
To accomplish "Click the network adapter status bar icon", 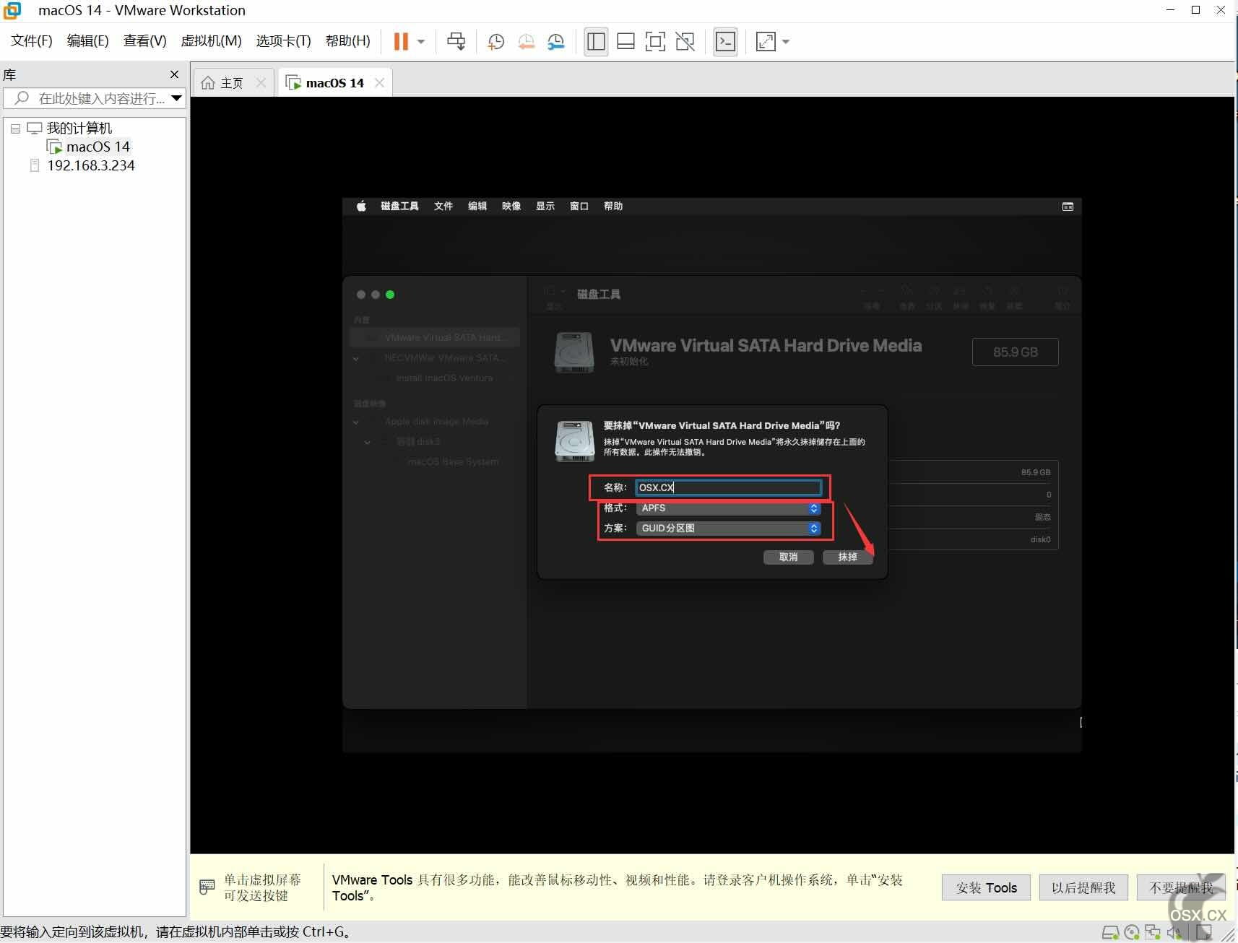I will 1153,933.
